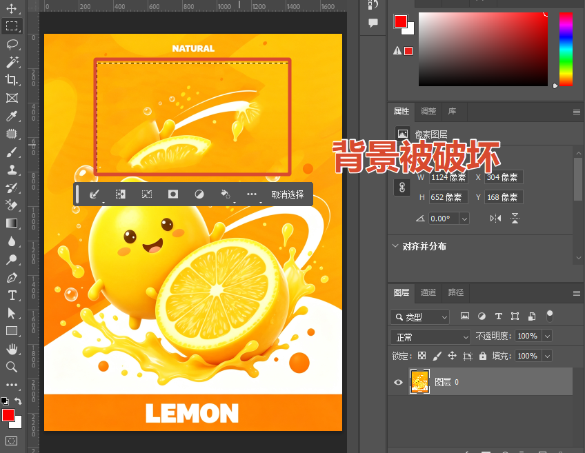The height and width of the screenshot is (453, 585).
Task: Hide 图层 0 with eye icon
Action: tap(398, 382)
